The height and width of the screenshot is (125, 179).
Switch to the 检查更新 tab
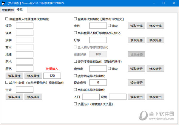[x=8, y=10]
